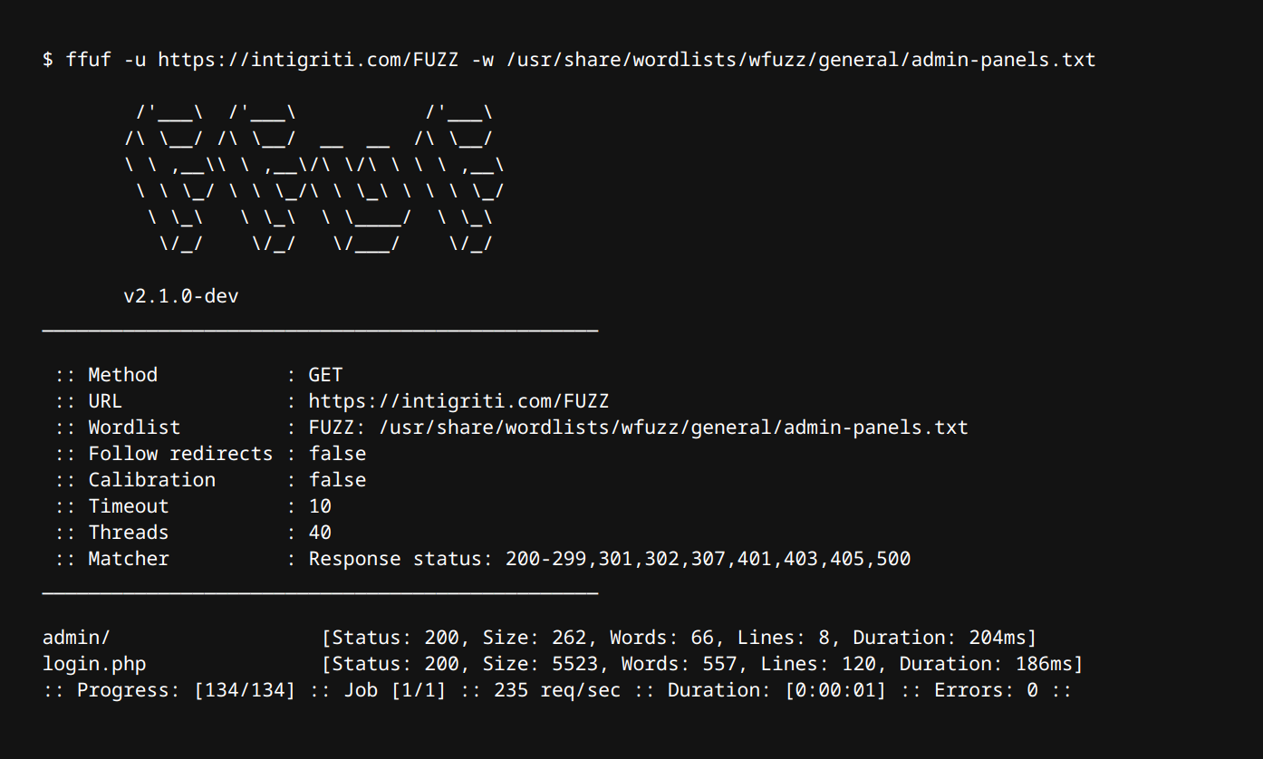This screenshot has height=759, width=1263.
Task: Click the $ shell prompt symbol
Action: (x=48, y=61)
